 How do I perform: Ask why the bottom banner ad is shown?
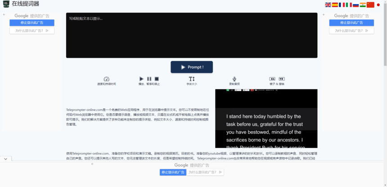tap(205, 172)
